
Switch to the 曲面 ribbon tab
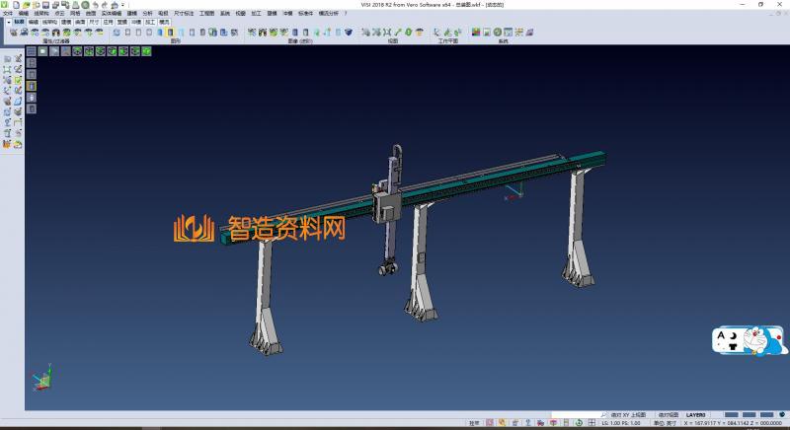pos(80,21)
